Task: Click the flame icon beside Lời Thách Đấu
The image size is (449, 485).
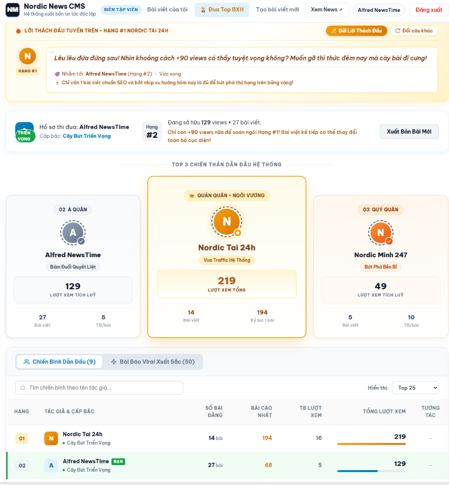Action: point(18,31)
